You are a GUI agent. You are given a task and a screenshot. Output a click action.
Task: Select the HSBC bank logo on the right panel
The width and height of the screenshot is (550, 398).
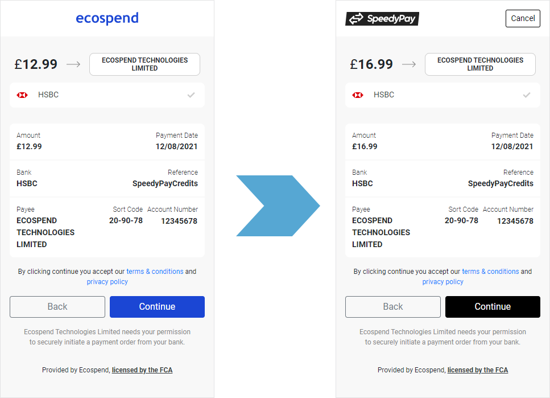pyautogui.click(x=358, y=95)
